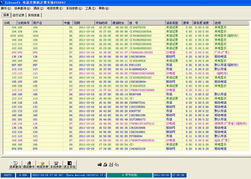Click the 0 字节收到 status panel
Image resolution: width=251 pixels, height=179 pixels.
(130, 175)
